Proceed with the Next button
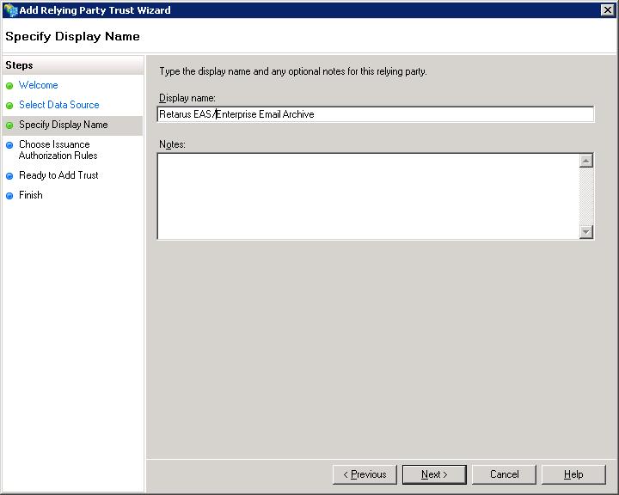Screen dimensions: 619x495 [434, 474]
